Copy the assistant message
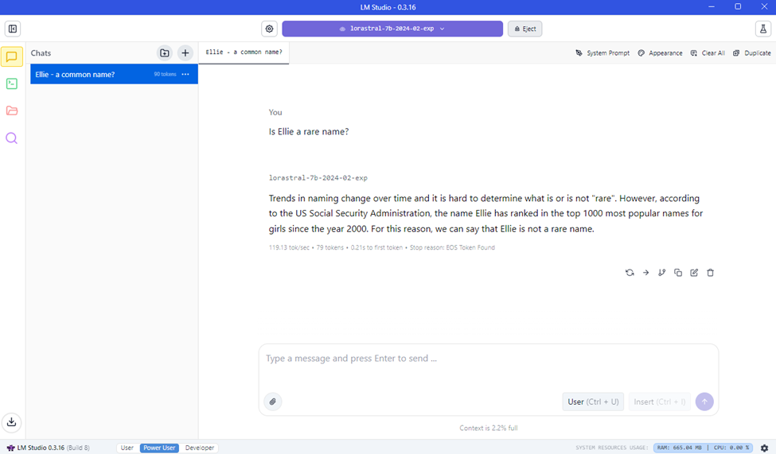776x454 pixels. (678, 273)
